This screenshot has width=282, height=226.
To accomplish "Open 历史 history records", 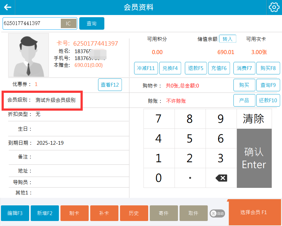I will pos(134,213).
